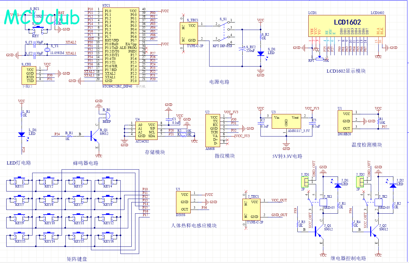Select the blue LED symbol L_D1
The image size is (409, 263).
click(22, 134)
